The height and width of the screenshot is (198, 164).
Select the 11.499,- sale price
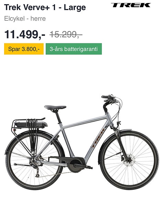coord(25,34)
